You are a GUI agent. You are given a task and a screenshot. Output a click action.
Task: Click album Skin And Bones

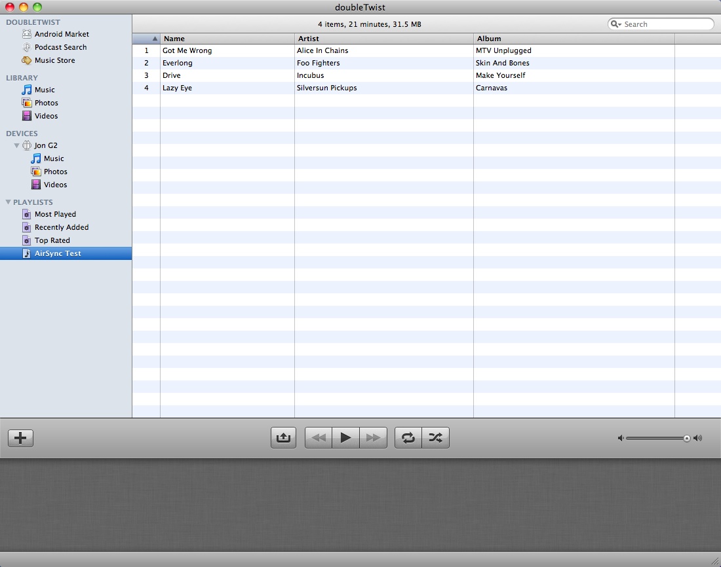[502, 63]
